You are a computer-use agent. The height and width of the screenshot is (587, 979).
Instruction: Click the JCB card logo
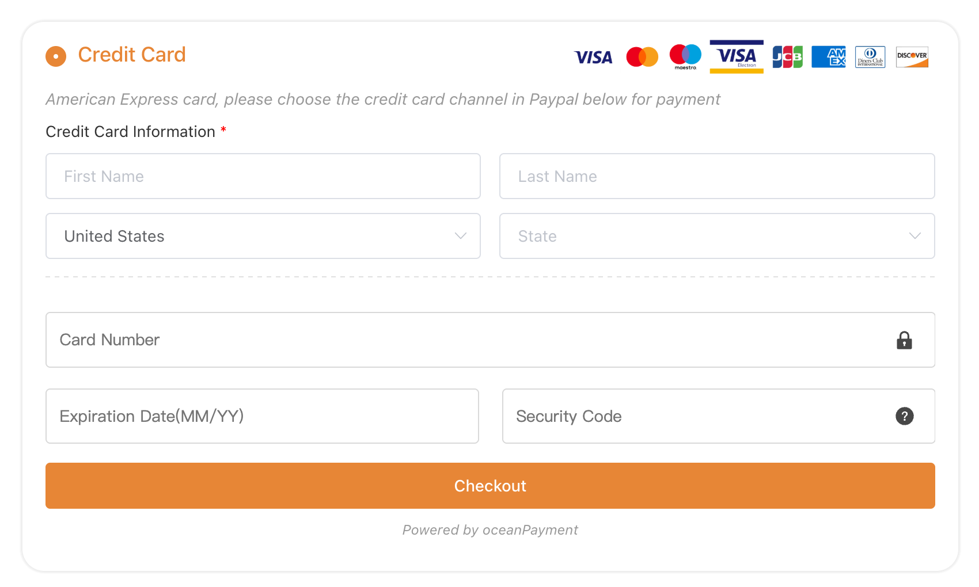[x=787, y=57]
